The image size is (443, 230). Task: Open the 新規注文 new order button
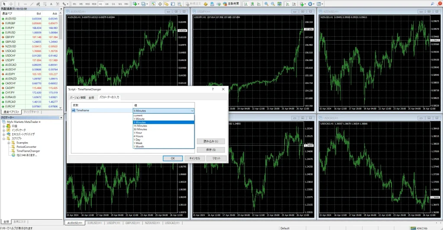(193, 4)
